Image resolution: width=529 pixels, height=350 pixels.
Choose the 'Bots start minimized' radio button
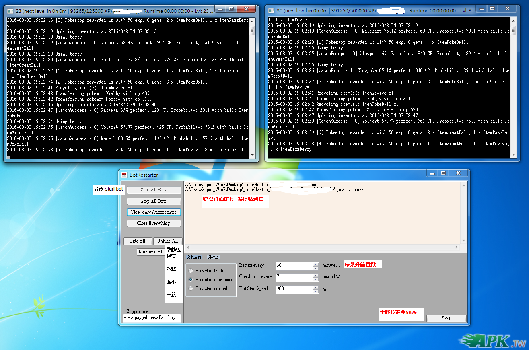[x=191, y=280]
